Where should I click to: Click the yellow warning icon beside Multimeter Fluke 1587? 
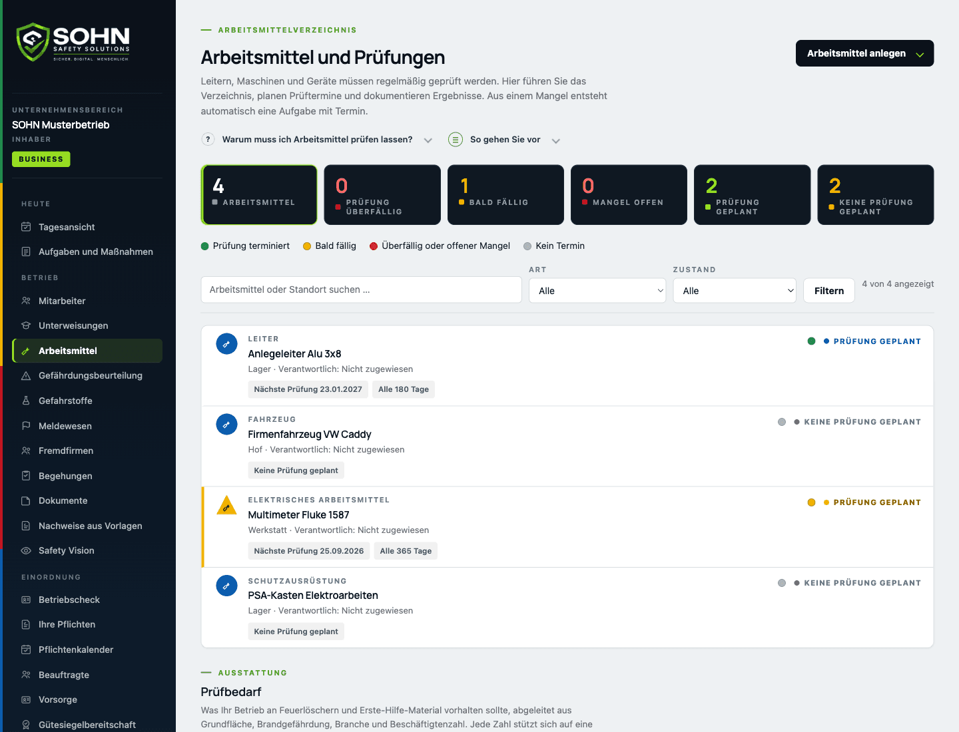click(x=226, y=506)
